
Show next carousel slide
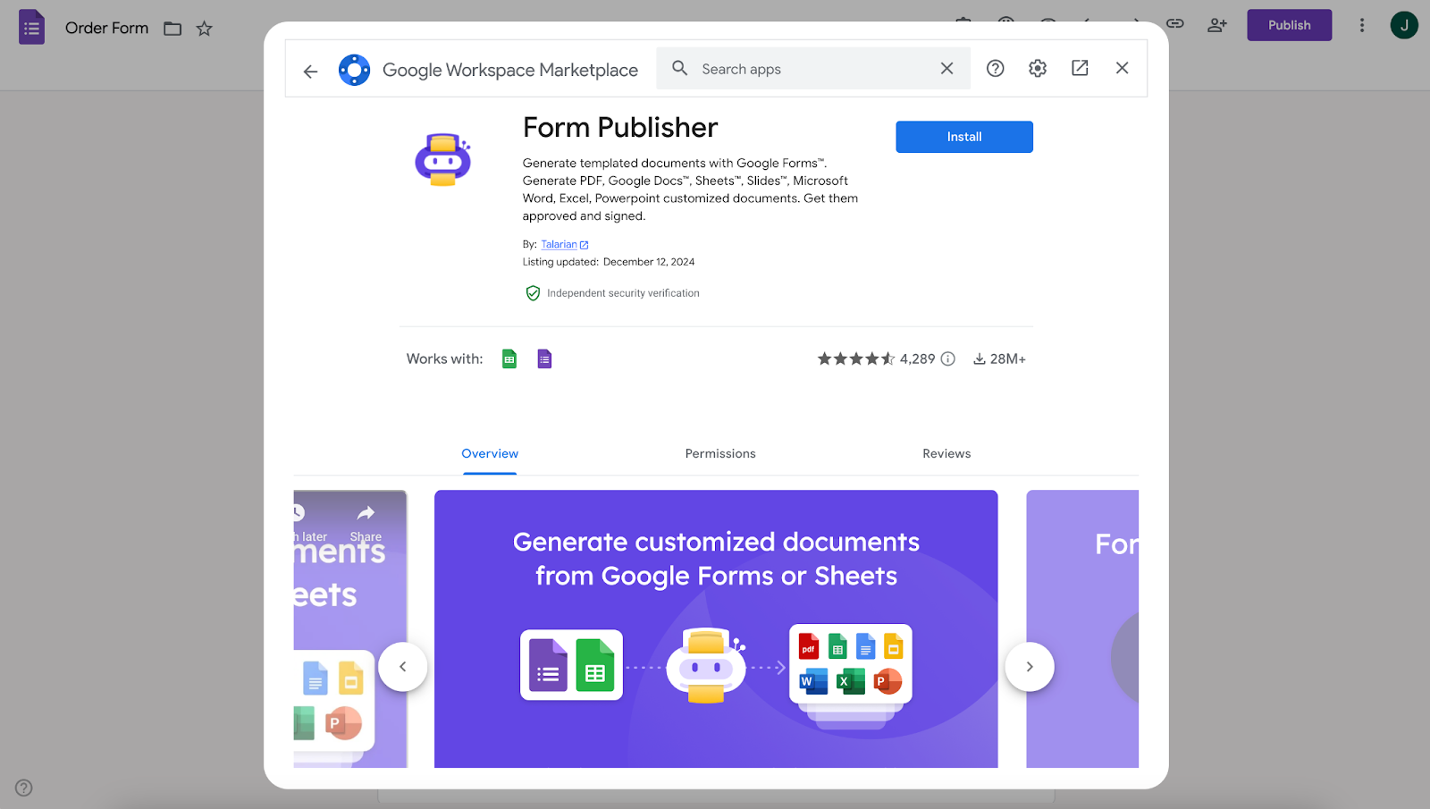coord(1030,667)
